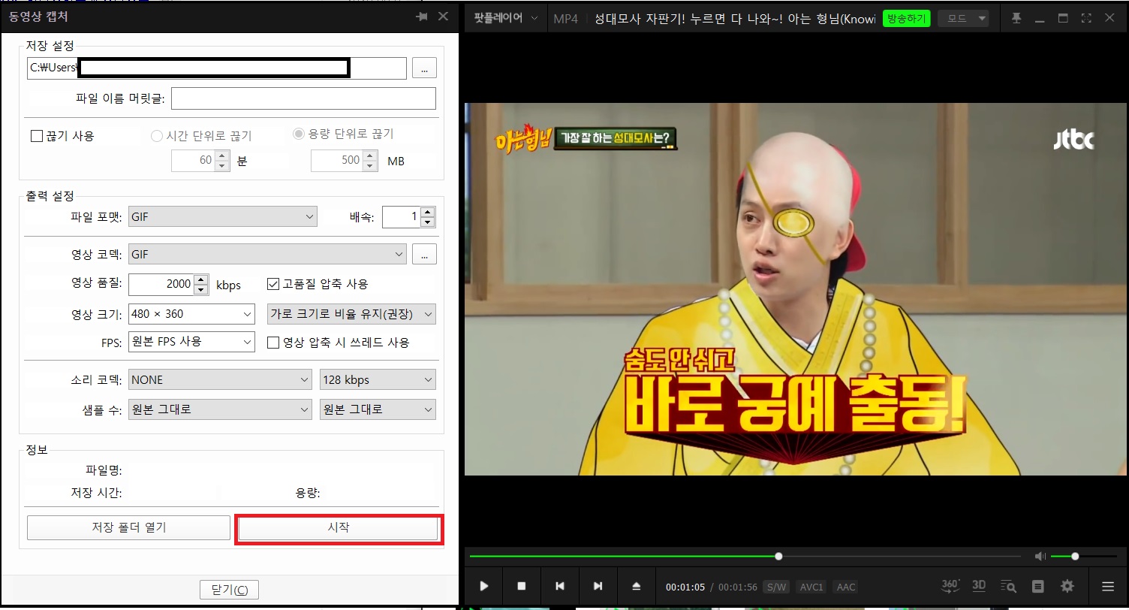Open the 파일 포맷 GIF dropdown
Screen dimensions: 1129x610
pyautogui.click(x=223, y=217)
